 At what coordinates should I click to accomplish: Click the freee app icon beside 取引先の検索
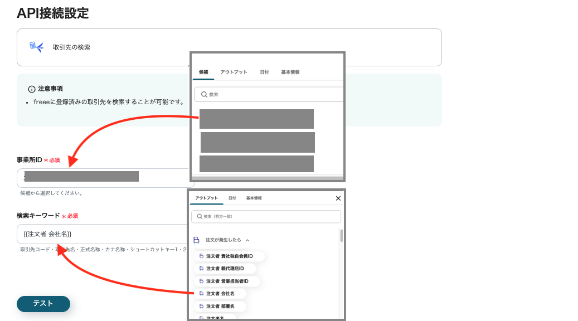click(36, 47)
